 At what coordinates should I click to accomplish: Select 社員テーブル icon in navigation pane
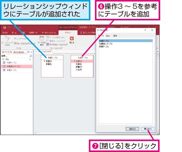coord(4,63)
